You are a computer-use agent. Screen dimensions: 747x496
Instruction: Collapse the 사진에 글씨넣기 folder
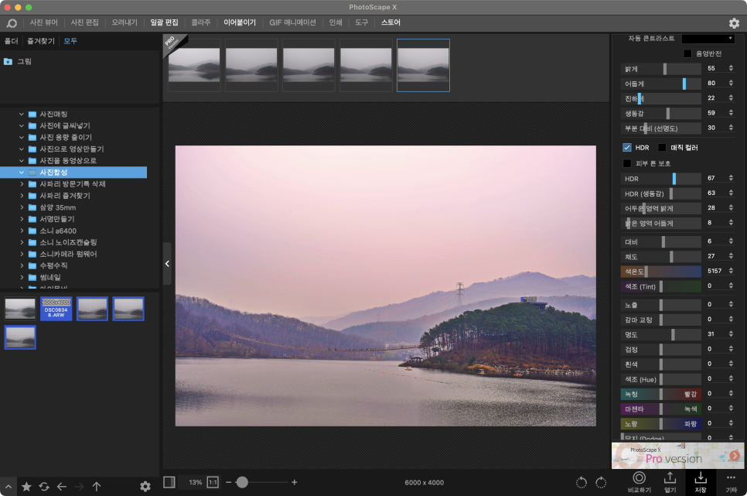[x=22, y=126]
